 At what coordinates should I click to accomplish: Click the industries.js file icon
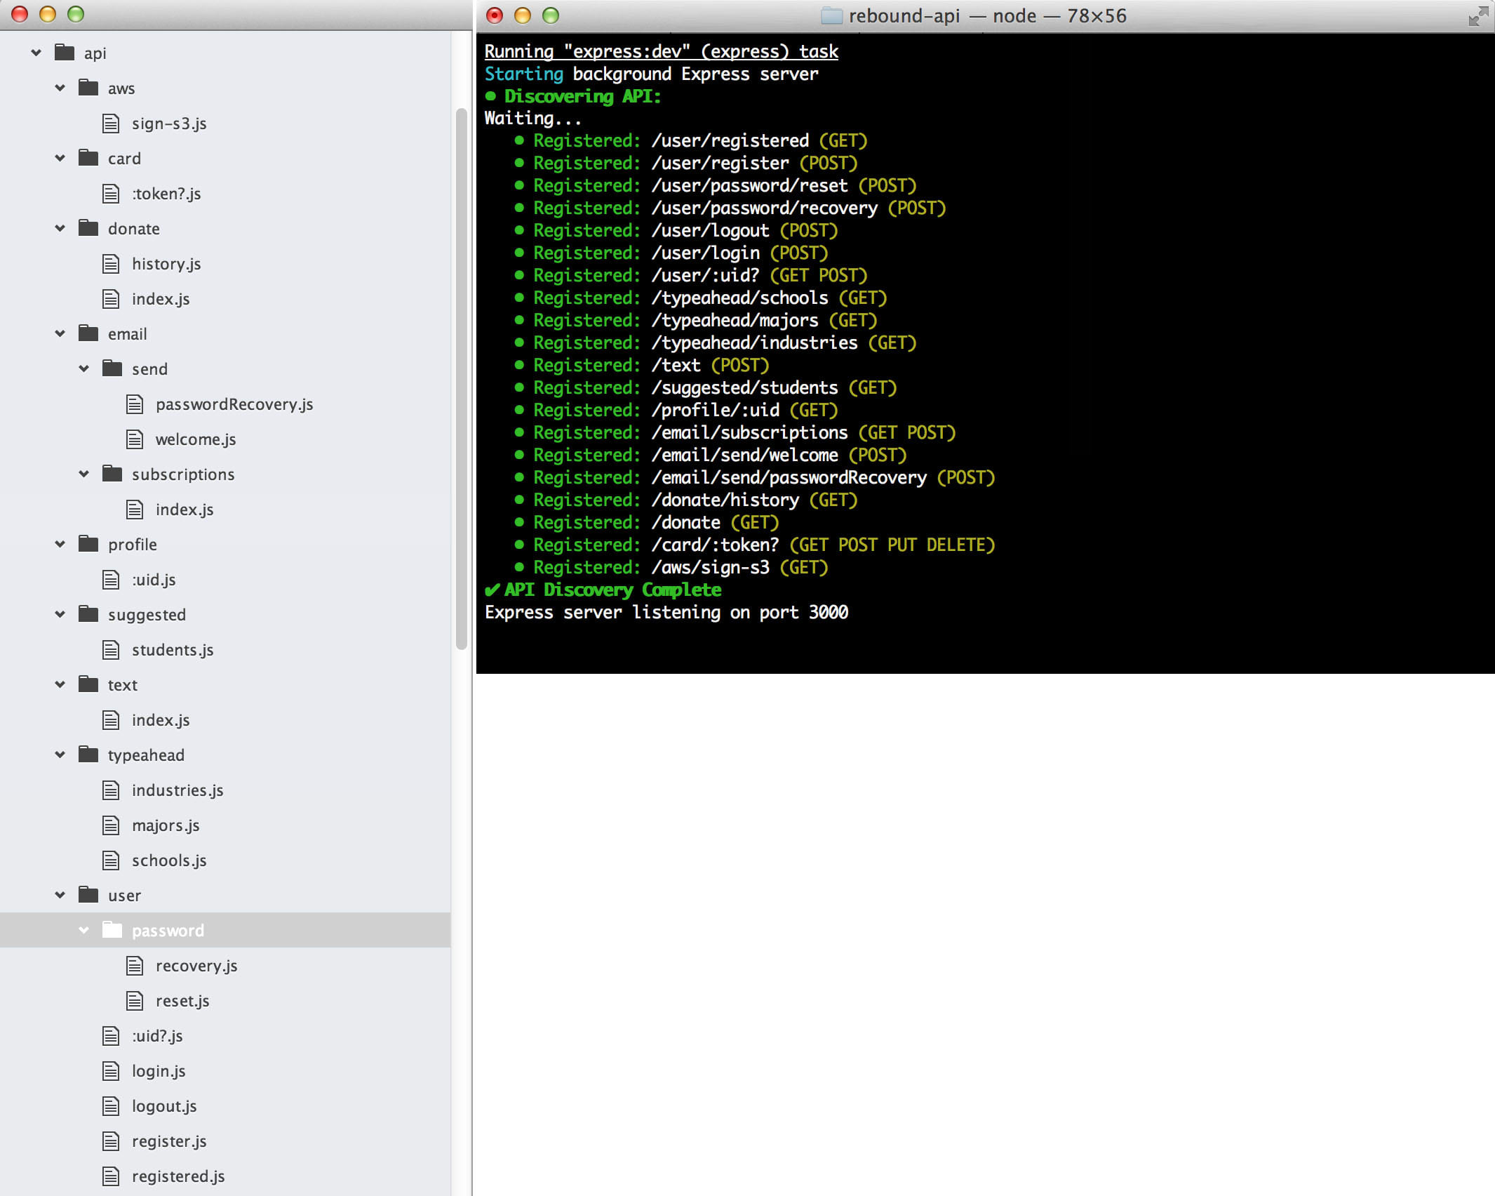click(x=111, y=790)
